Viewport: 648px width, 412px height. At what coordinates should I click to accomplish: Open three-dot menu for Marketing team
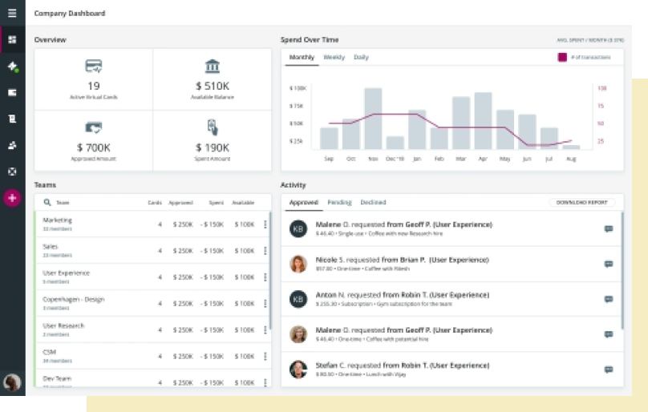pos(265,224)
